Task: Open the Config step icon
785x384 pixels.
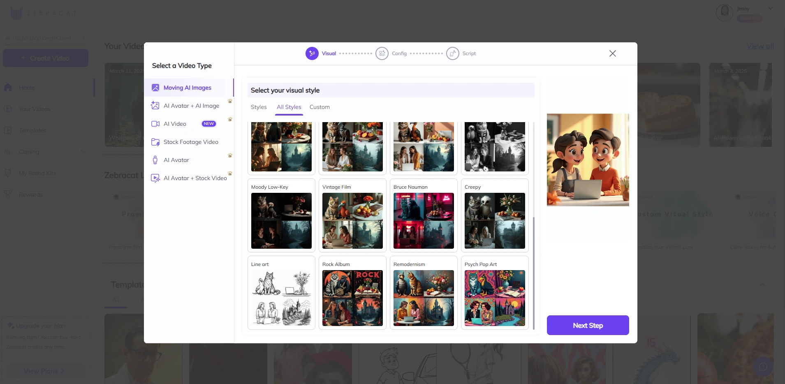Action: tap(382, 53)
